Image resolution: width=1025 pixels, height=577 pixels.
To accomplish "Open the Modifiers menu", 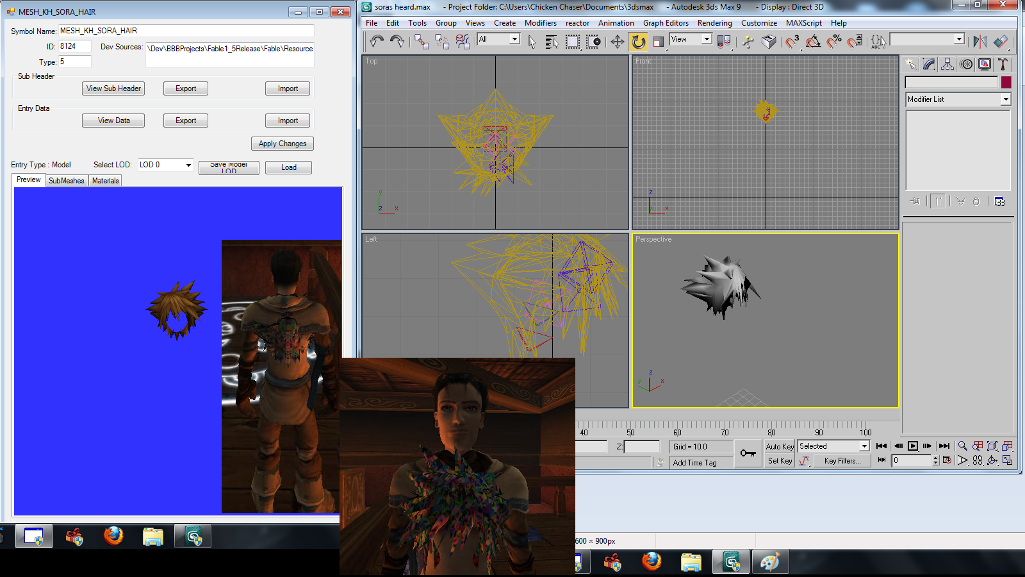I will pyautogui.click(x=540, y=23).
